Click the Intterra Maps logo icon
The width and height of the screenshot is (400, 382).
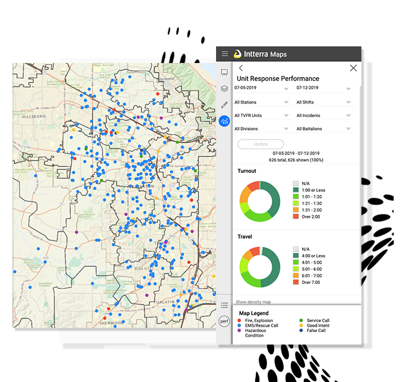237,54
